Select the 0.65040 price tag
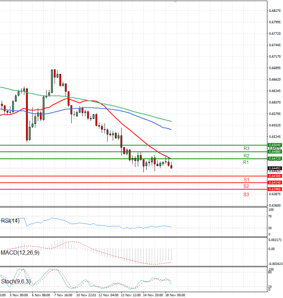The height and width of the screenshot is (298, 283). point(275,145)
